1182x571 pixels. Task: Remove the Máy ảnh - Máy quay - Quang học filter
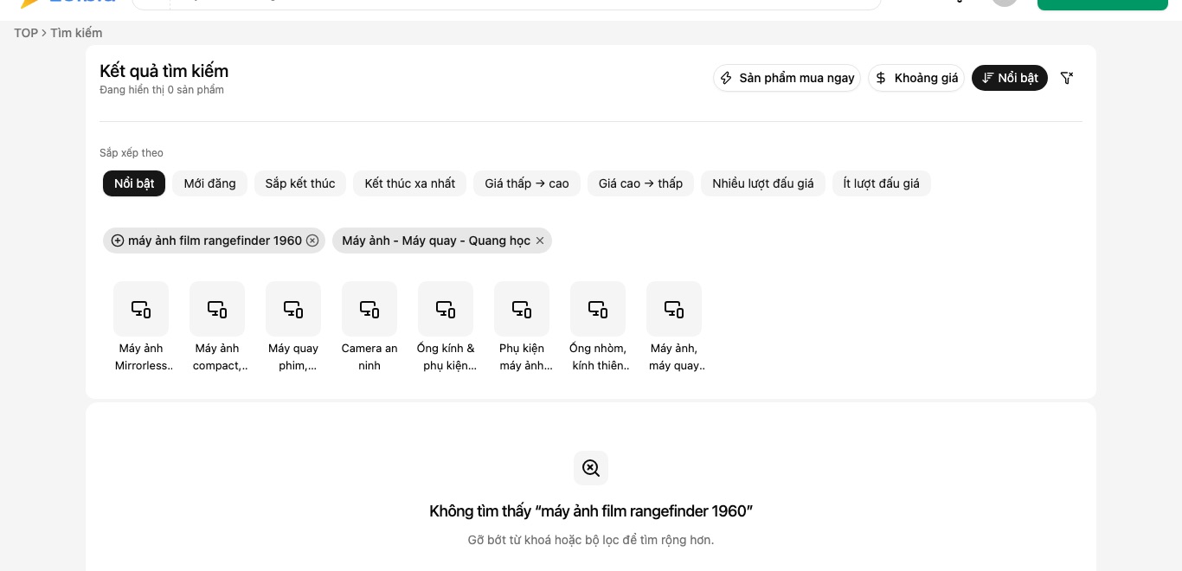(x=540, y=241)
